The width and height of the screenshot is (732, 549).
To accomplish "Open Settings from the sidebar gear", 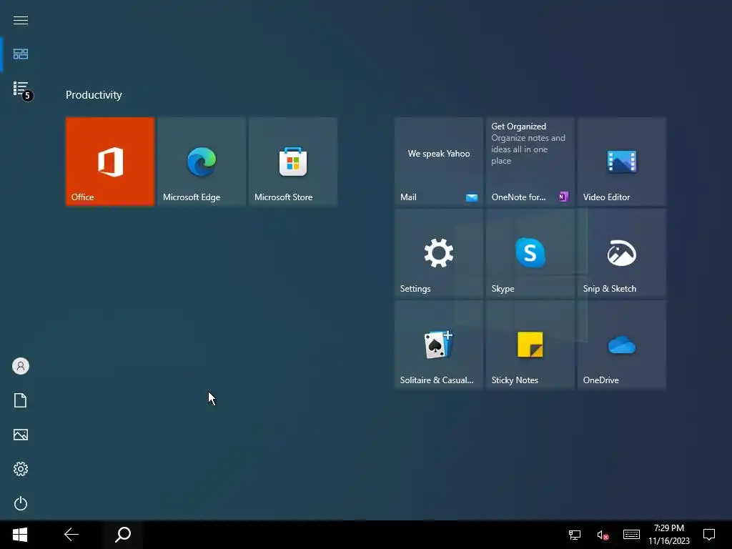I will tap(21, 469).
